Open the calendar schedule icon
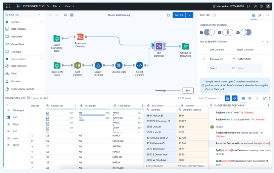274x173 pixels. click(x=168, y=15)
